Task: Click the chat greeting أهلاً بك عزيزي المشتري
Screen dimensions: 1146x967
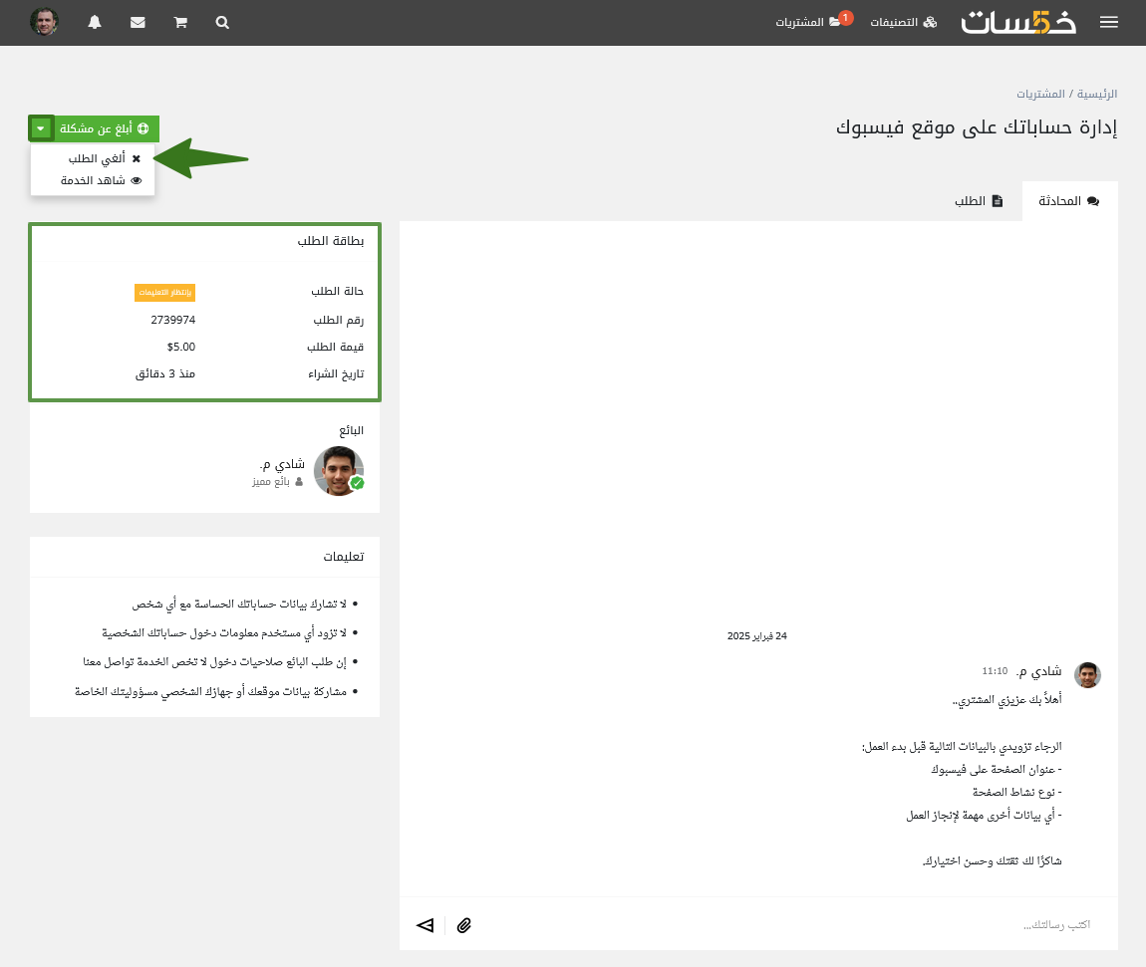Action: 1007,700
